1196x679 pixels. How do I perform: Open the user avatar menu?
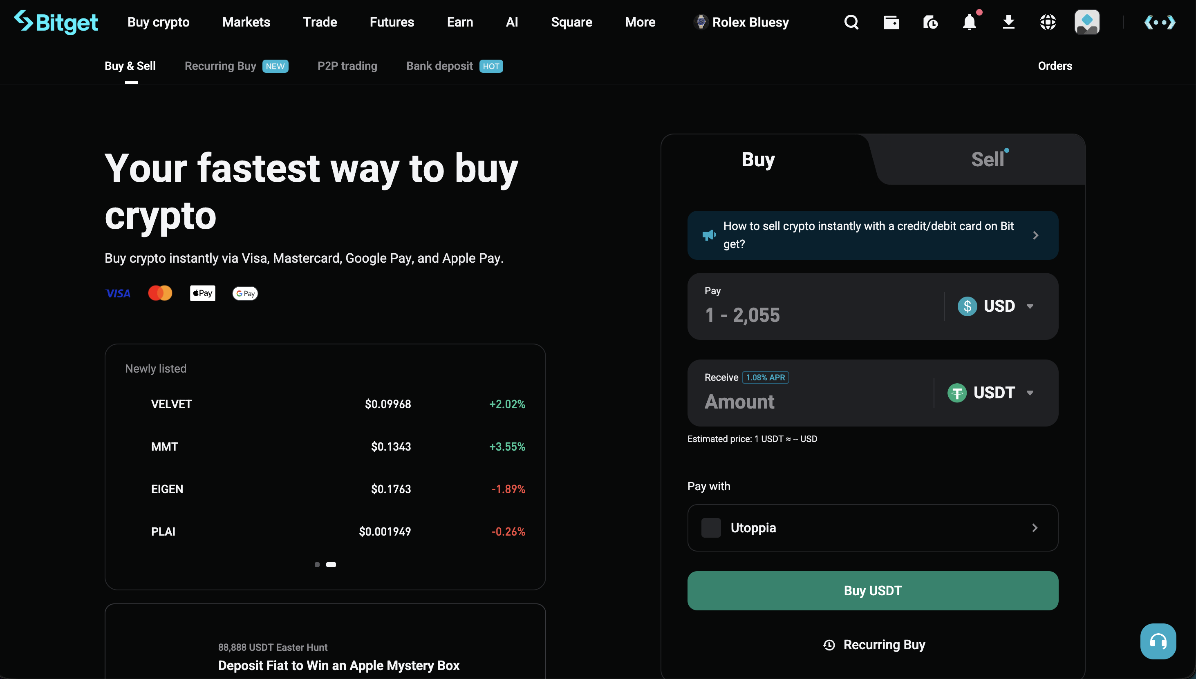point(1087,22)
